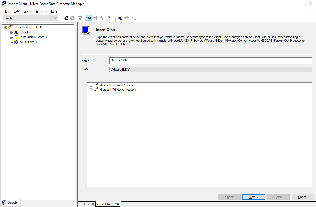The height and width of the screenshot is (207, 316).
Task: Select the Clients tree label
Action: tap(25, 32)
